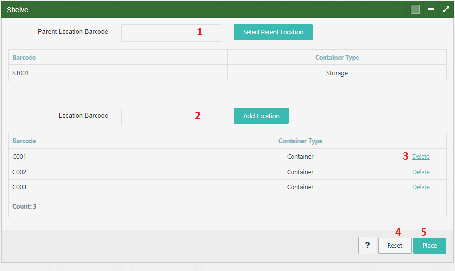Sort by Container Type in parent table

[337, 58]
